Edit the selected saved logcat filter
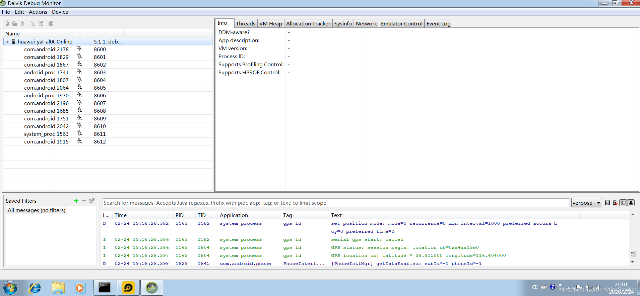The image size is (640, 296). coord(92,201)
